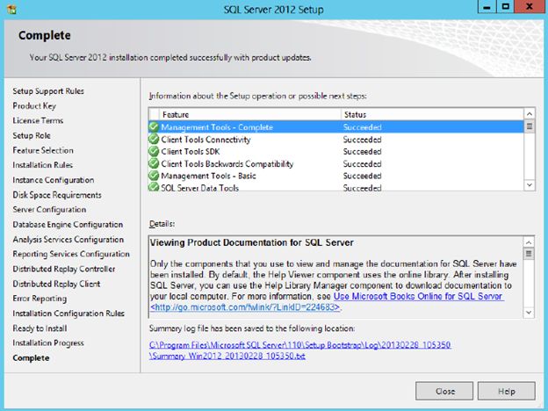Click the down arrow of the Details scrollbar

tap(529, 312)
